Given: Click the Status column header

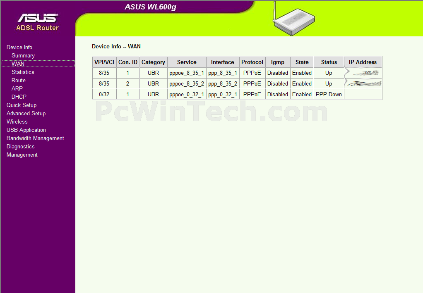Looking at the screenshot, I should point(329,62).
